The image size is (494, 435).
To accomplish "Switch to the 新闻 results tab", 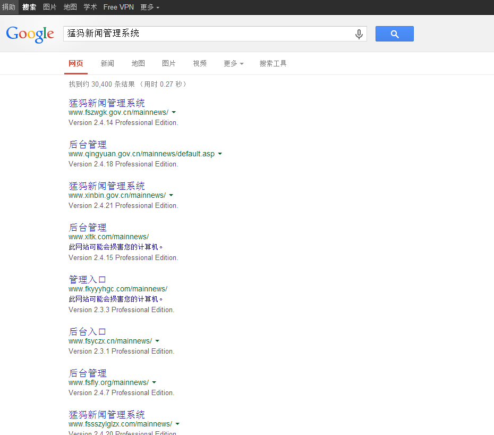I will tap(107, 63).
